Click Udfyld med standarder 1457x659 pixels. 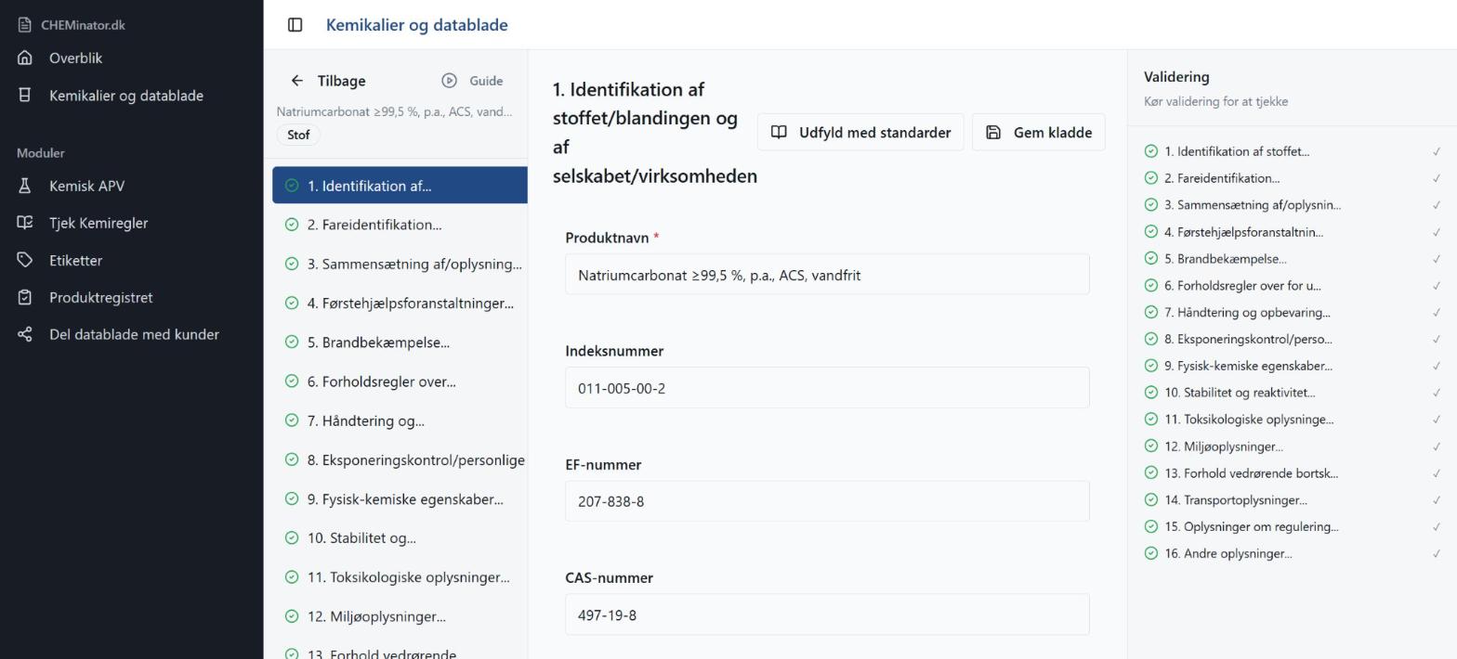860,132
